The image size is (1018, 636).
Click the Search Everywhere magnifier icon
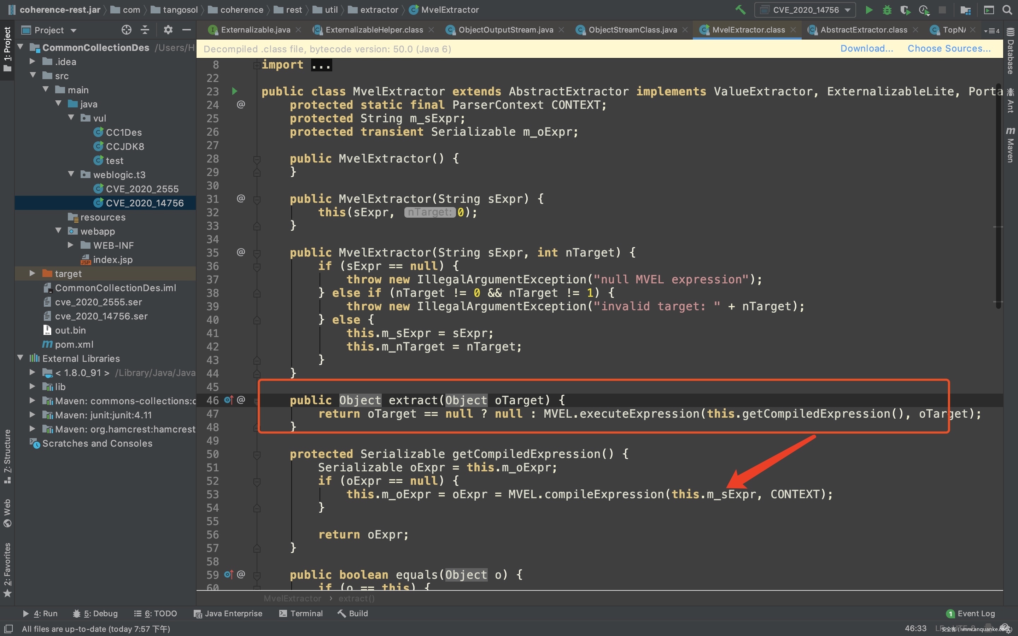[1007, 10]
